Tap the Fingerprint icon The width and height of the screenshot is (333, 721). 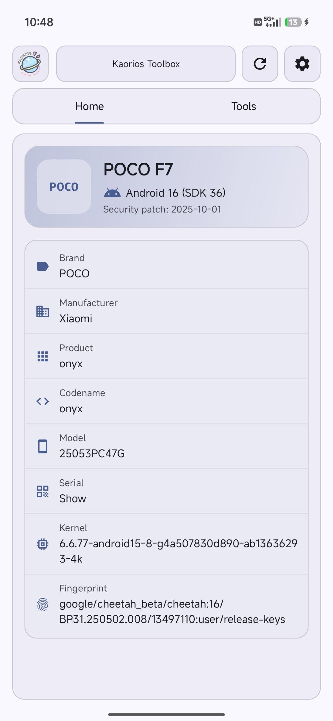pyautogui.click(x=43, y=604)
